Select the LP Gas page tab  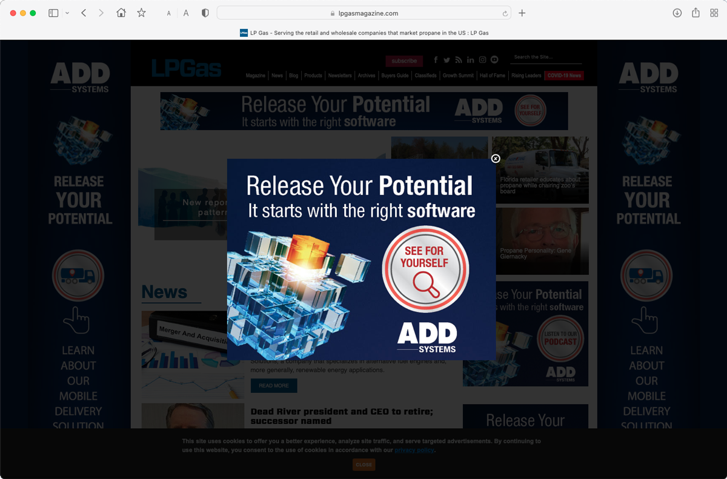(x=363, y=33)
